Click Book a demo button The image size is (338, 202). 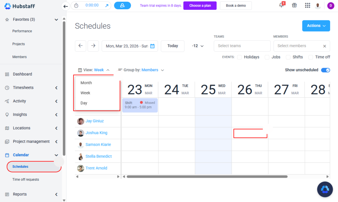236,6
